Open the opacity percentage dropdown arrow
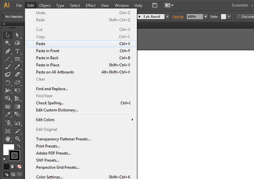Viewport: 254px width, 179px height. [x=206, y=17]
